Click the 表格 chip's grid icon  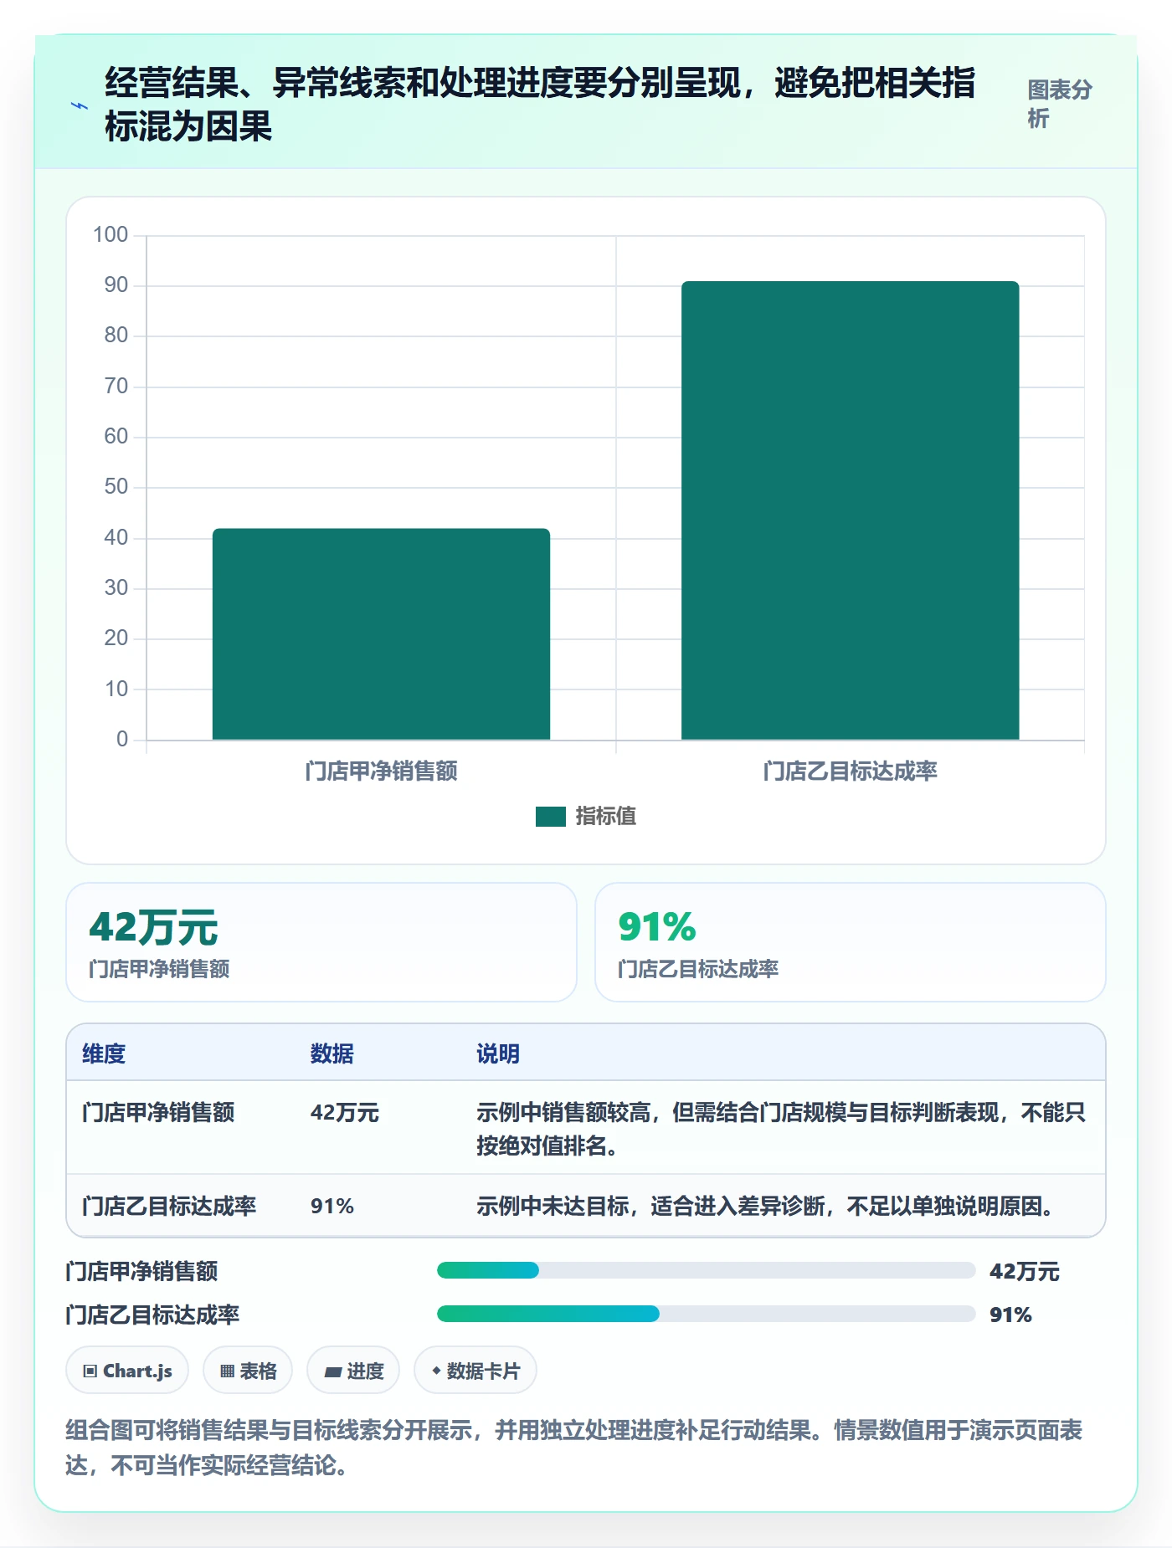[x=227, y=1371]
